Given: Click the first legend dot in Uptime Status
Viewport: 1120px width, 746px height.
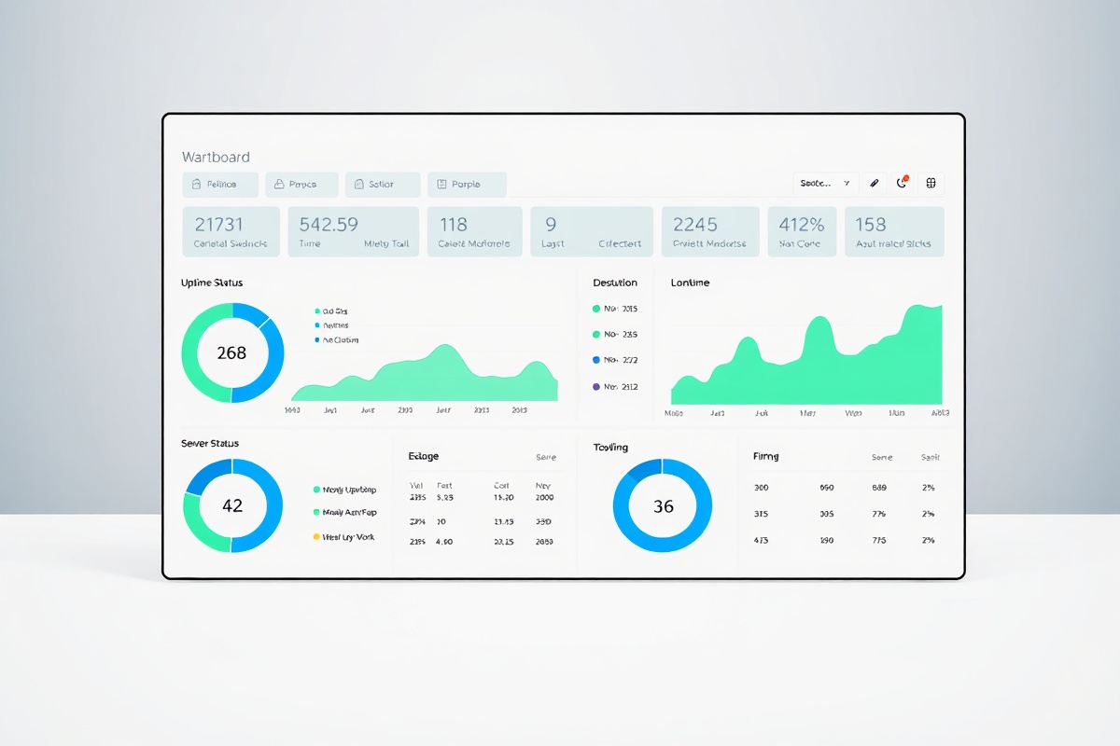Looking at the screenshot, I should [x=317, y=311].
